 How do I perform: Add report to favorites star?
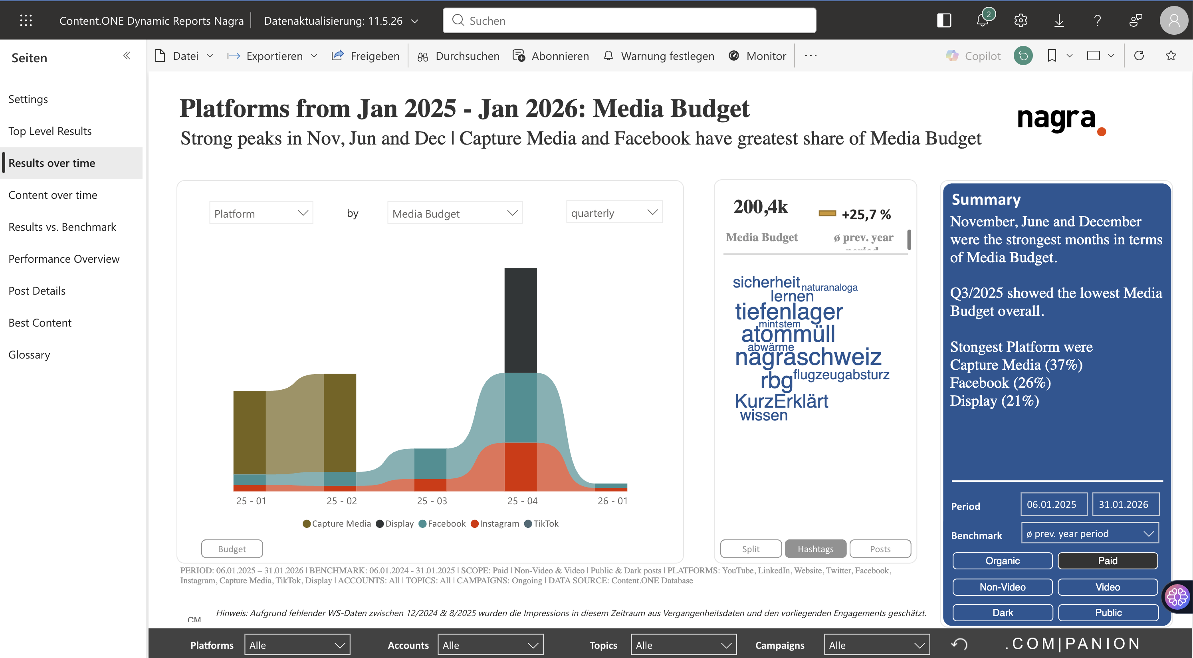pos(1171,56)
